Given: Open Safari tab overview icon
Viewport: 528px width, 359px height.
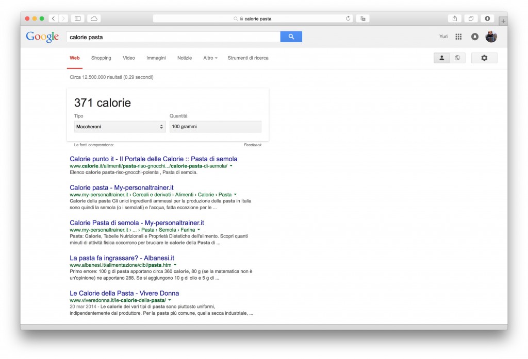Looking at the screenshot, I should click(471, 18).
